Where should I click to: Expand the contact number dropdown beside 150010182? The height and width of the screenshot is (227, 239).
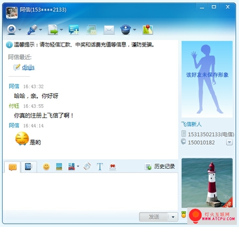(229, 142)
